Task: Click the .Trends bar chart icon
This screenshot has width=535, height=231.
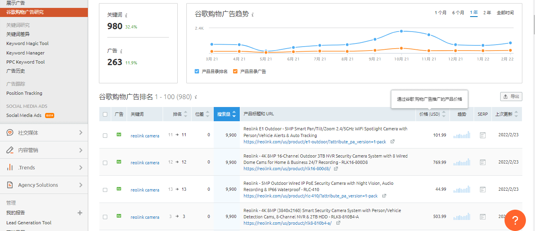Action: [x=10, y=167]
